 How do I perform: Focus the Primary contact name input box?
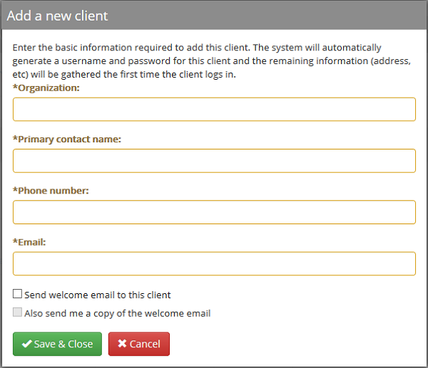pyautogui.click(x=214, y=161)
